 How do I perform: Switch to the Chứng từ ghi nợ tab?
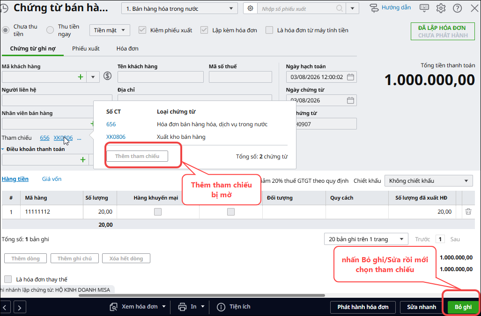point(33,48)
